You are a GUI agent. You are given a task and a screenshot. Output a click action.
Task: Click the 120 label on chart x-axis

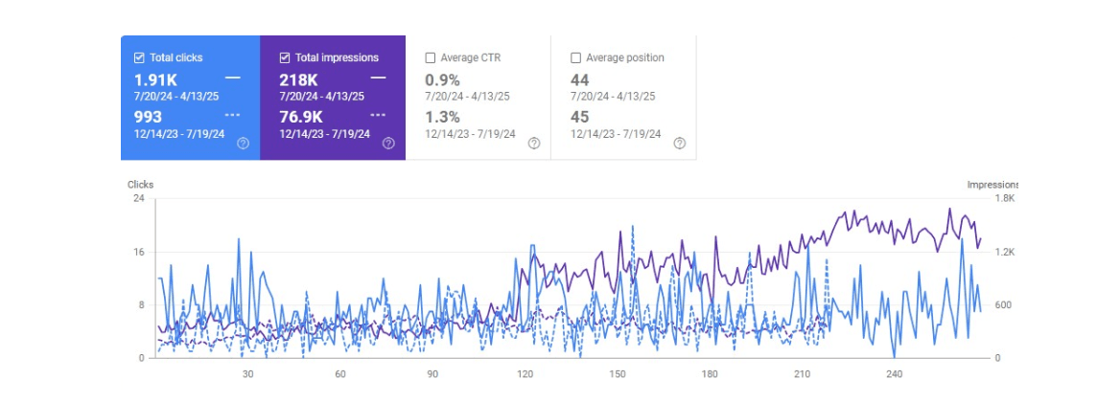(525, 374)
